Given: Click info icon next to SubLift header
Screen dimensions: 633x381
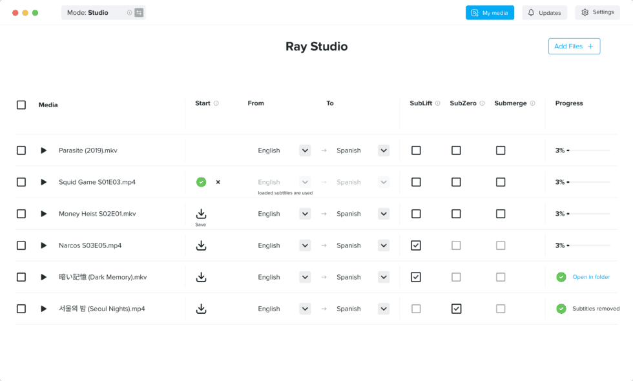Looking at the screenshot, I should tap(438, 103).
